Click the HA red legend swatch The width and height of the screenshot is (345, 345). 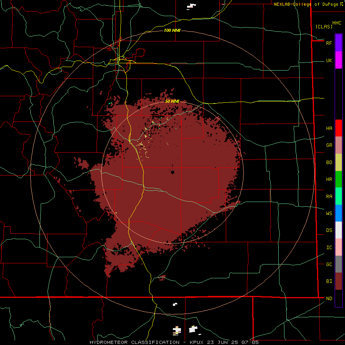click(x=338, y=128)
